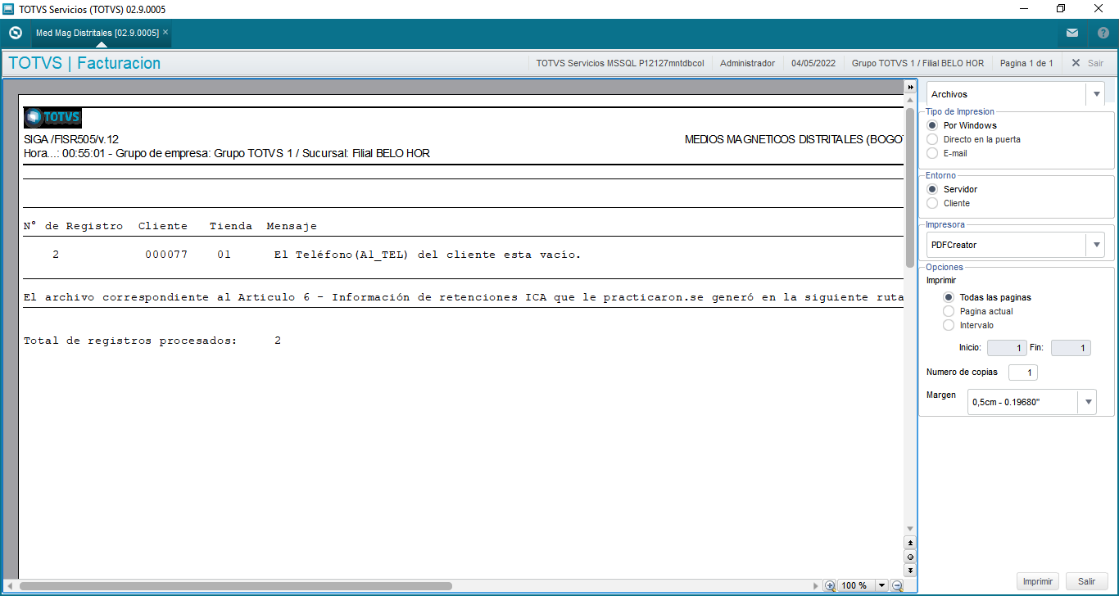1119x596 pixels.
Task: Click the SIGA /FISR505/v.12 report text
Action: [x=71, y=140]
